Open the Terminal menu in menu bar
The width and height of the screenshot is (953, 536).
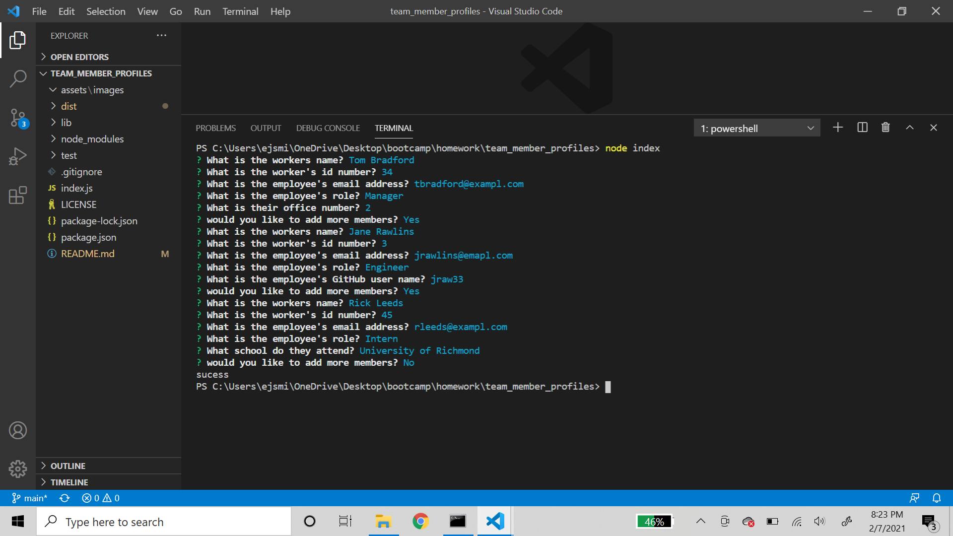click(x=240, y=11)
